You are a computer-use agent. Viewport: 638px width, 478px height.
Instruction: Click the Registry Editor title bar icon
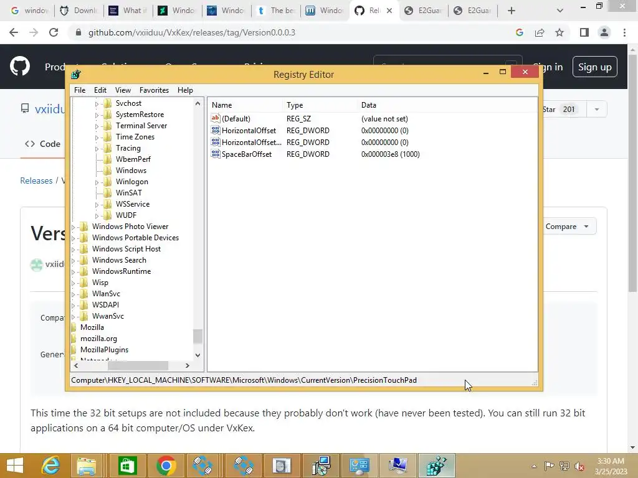pos(75,75)
